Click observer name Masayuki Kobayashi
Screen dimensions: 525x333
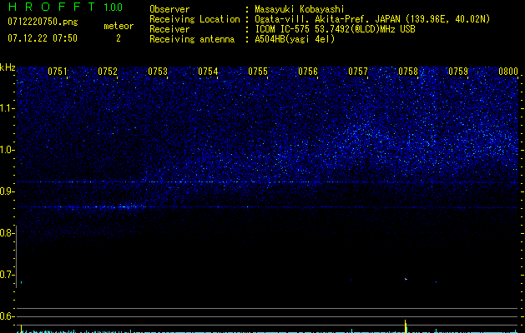300,9
